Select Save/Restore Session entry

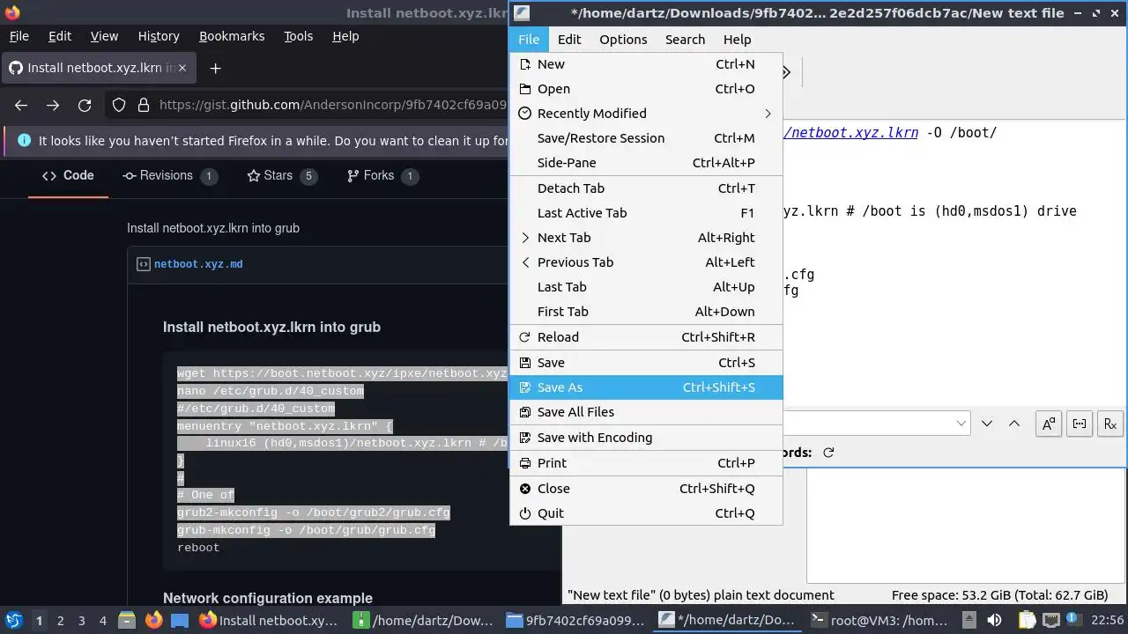click(646, 138)
